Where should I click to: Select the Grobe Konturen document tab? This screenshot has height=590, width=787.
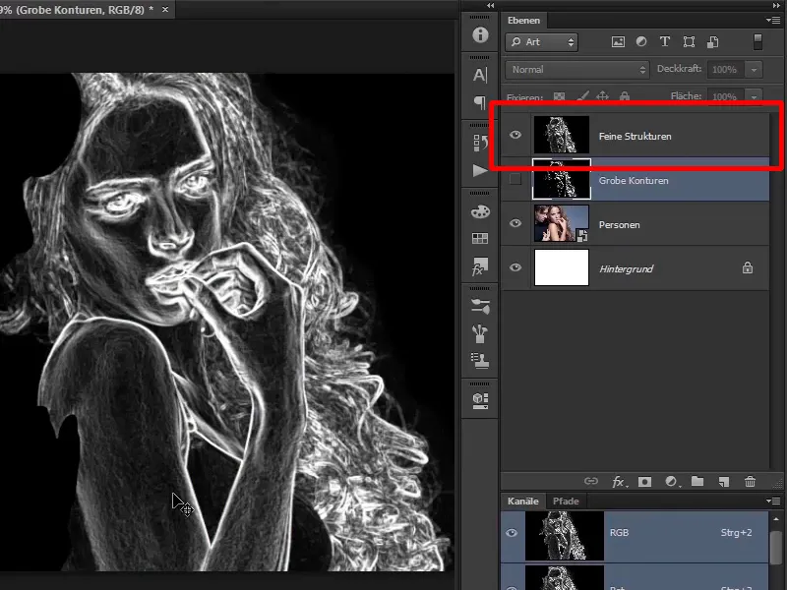pos(81,10)
